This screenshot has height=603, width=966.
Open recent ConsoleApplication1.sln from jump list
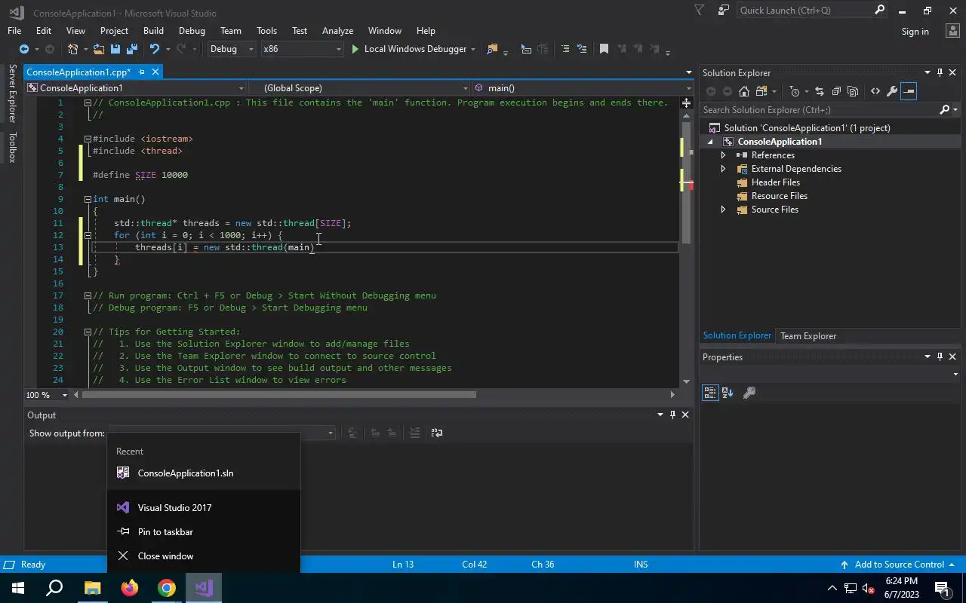coord(204,473)
